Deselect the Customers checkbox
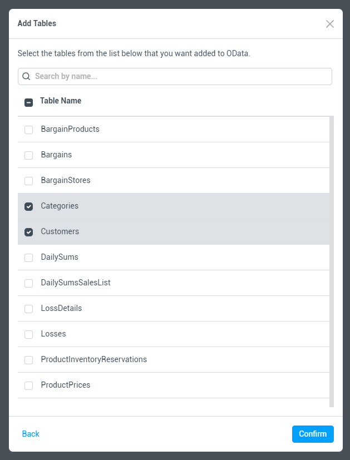The width and height of the screenshot is (350, 460). [29, 233]
